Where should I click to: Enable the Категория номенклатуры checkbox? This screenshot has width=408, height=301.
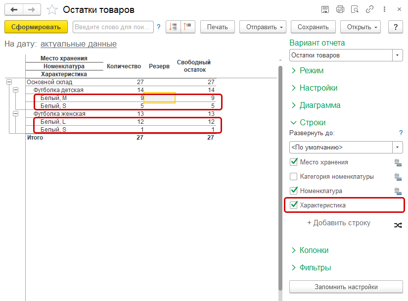tap(293, 177)
